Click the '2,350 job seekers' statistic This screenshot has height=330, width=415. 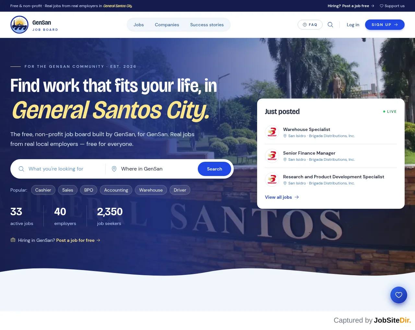[x=110, y=216]
